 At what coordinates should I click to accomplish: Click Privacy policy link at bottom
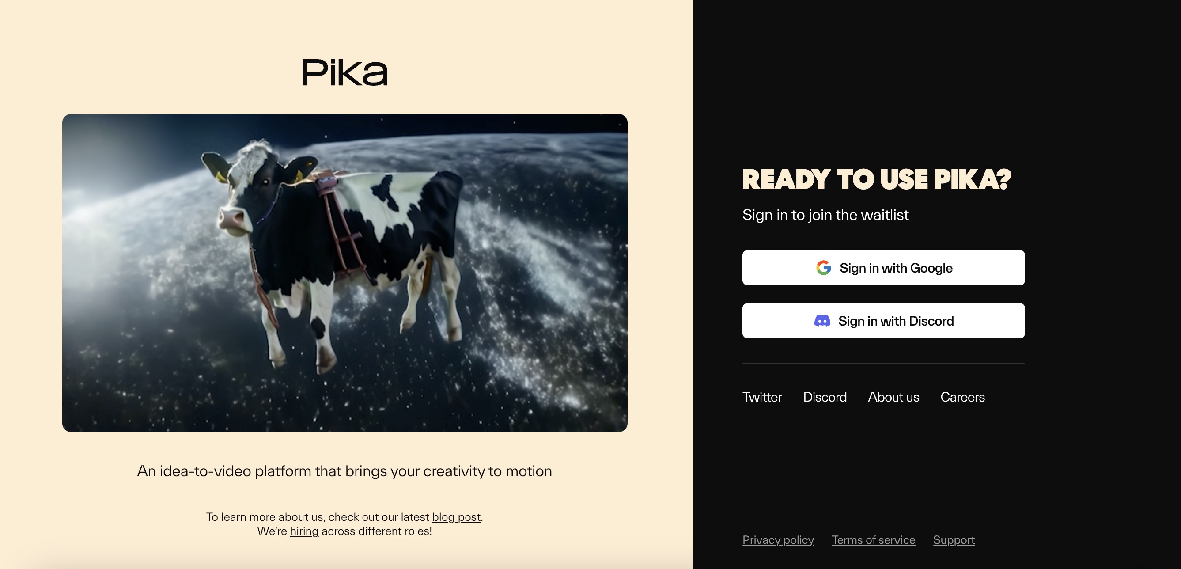pos(779,540)
